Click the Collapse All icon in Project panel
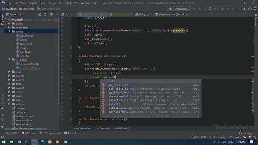This screenshot has width=258, height=145. 45,14
